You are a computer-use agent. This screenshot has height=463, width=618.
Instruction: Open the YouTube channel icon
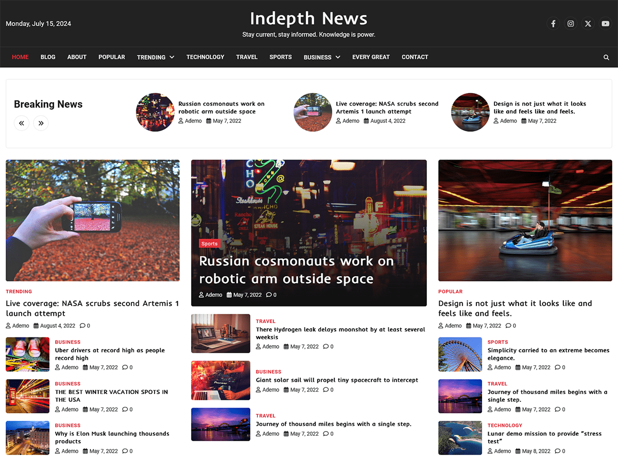click(605, 23)
